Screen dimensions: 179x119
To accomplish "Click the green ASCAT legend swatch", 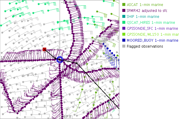I will 124,5.
